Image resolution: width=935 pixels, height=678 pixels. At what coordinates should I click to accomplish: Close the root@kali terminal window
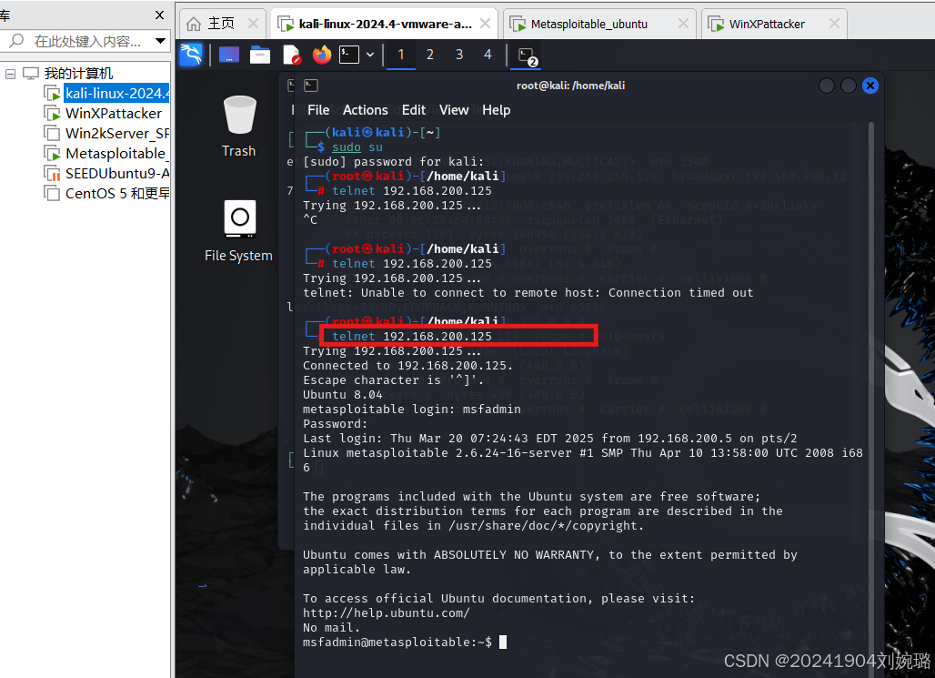[870, 86]
